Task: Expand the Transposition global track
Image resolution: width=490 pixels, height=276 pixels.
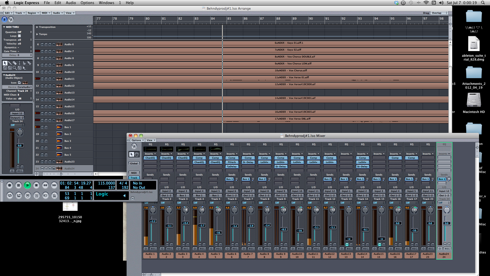Action: tap(37, 27)
